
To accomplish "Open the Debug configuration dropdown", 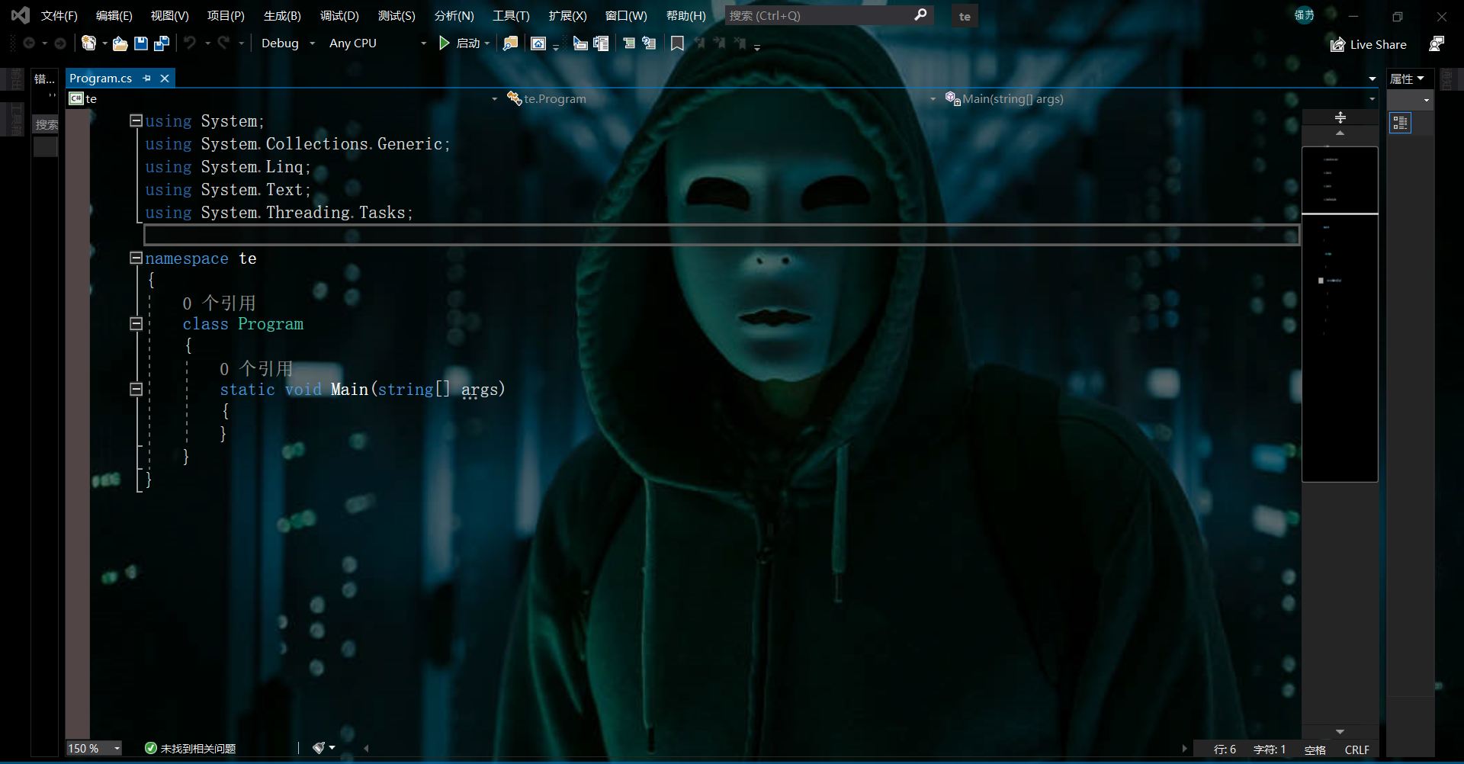I will point(287,43).
